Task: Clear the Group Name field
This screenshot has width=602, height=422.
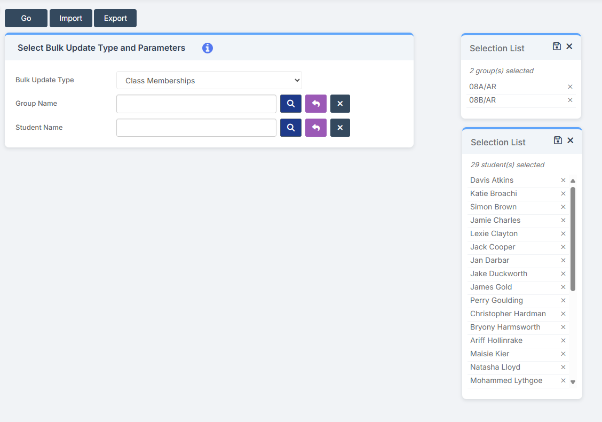Action: [340, 104]
